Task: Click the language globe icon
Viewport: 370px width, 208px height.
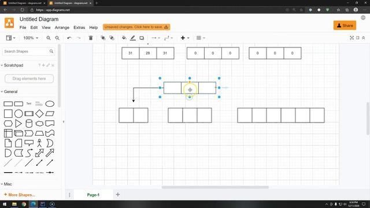Action: 363,18
